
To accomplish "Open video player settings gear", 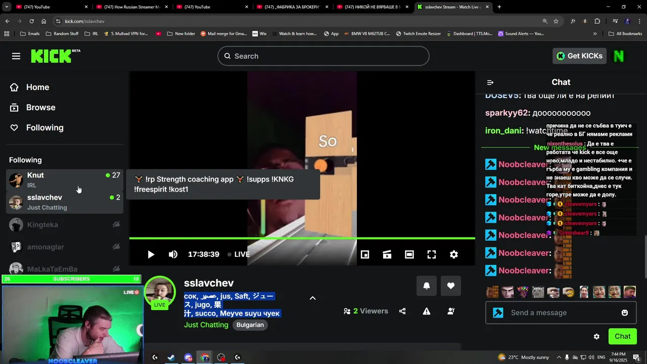I will (x=454, y=254).
